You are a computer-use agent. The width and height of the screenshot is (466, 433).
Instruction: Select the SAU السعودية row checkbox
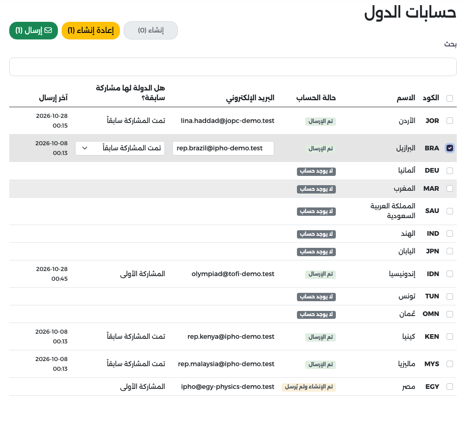pyautogui.click(x=450, y=211)
